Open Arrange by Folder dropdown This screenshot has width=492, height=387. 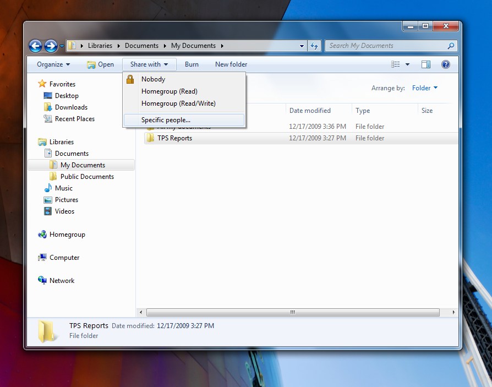click(424, 88)
